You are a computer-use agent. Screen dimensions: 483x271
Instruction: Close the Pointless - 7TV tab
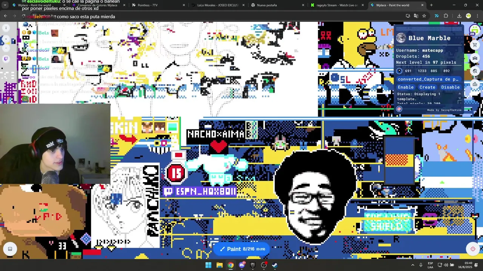[184, 5]
